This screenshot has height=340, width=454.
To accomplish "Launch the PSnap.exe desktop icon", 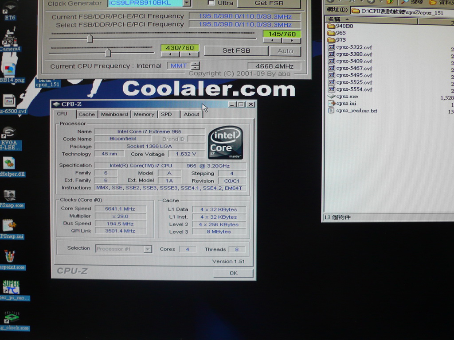I will [x=11, y=199].
